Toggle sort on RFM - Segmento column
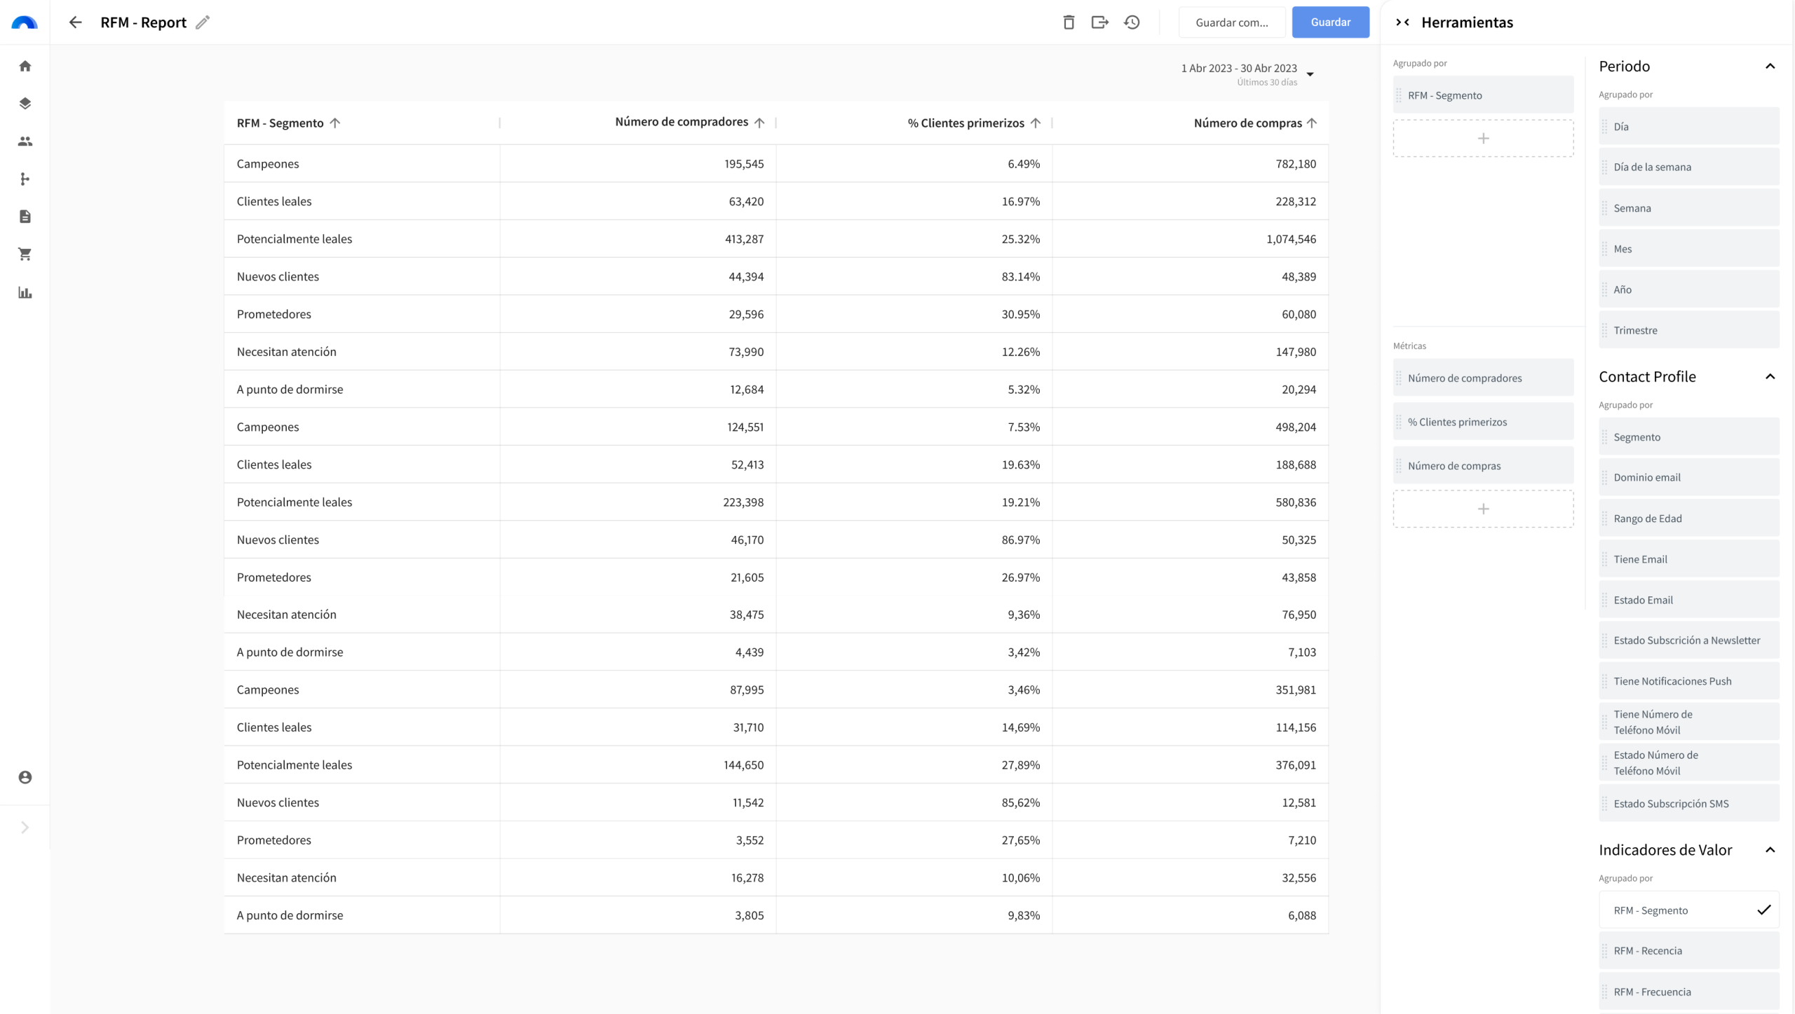The image size is (1795, 1014). point(336,123)
